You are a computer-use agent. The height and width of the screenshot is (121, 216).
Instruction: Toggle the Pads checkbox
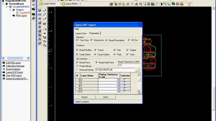pyautogui.click(x=115, y=54)
